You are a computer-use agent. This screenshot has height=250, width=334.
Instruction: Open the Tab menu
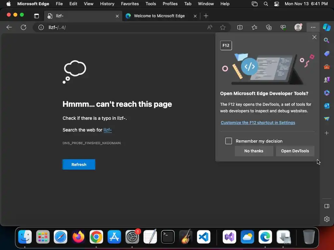click(x=188, y=4)
